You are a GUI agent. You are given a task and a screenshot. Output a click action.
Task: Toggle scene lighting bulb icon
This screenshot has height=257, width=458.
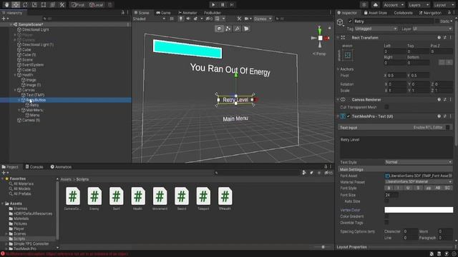coord(181,19)
